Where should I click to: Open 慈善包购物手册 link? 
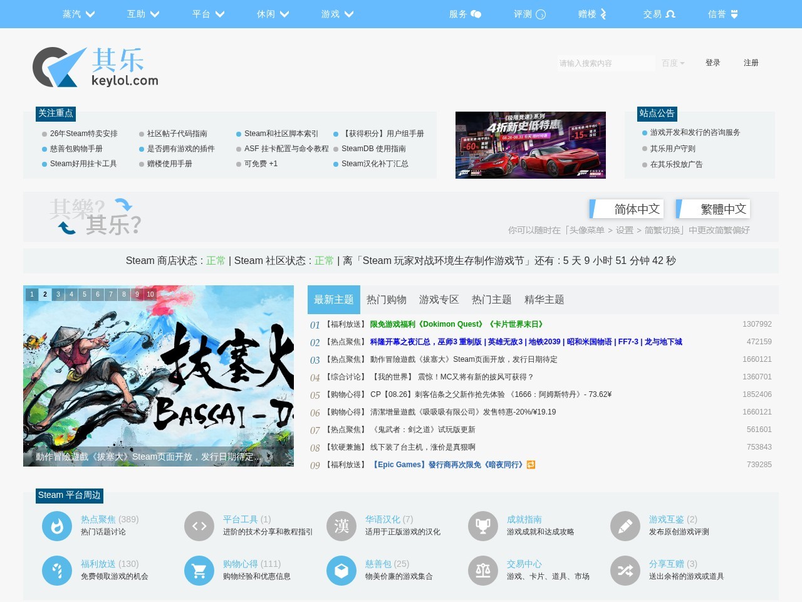click(x=76, y=149)
